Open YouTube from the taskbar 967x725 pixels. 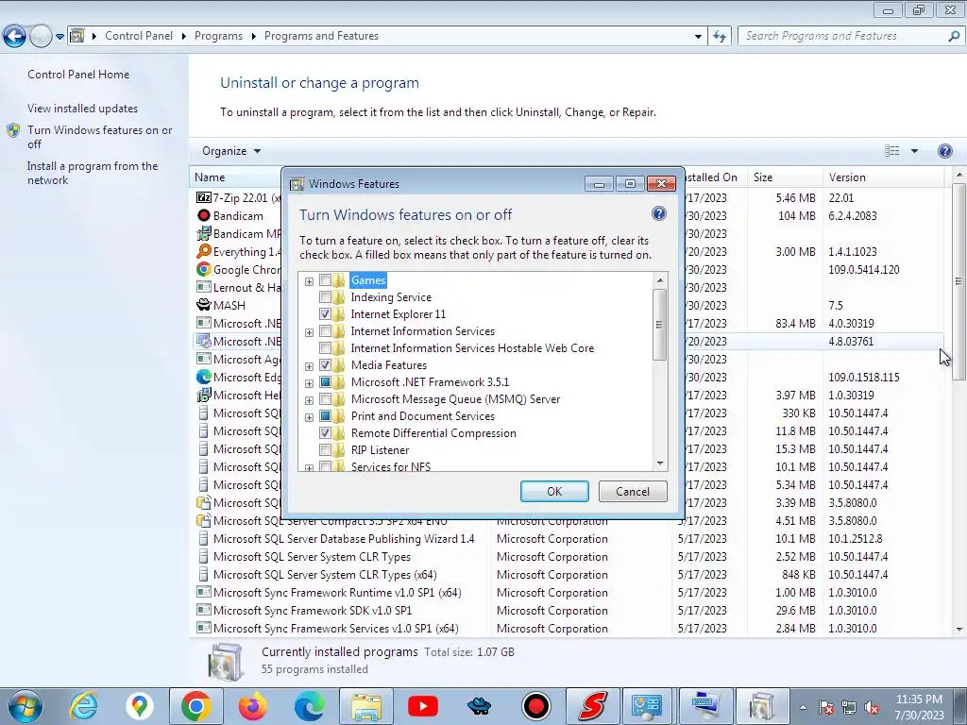(423, 706)
